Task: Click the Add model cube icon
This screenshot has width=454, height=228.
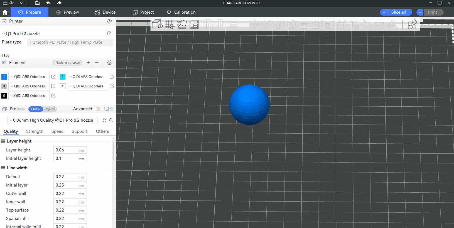Action: [157, 24]
